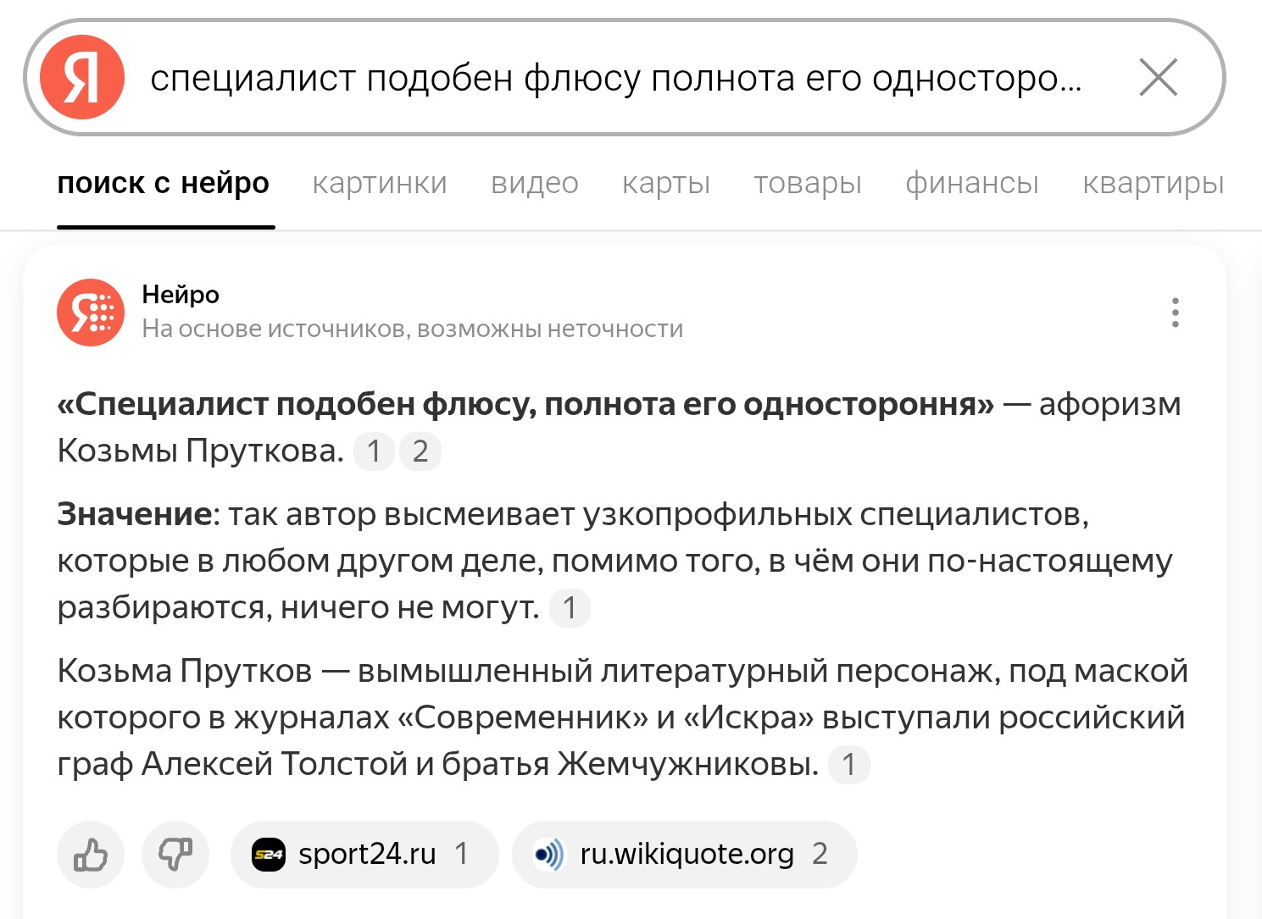
Task: Select the финансы tab
Action: [x=972, y=183]
